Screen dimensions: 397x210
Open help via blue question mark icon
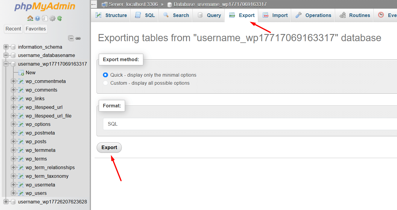tap(37, 18)
